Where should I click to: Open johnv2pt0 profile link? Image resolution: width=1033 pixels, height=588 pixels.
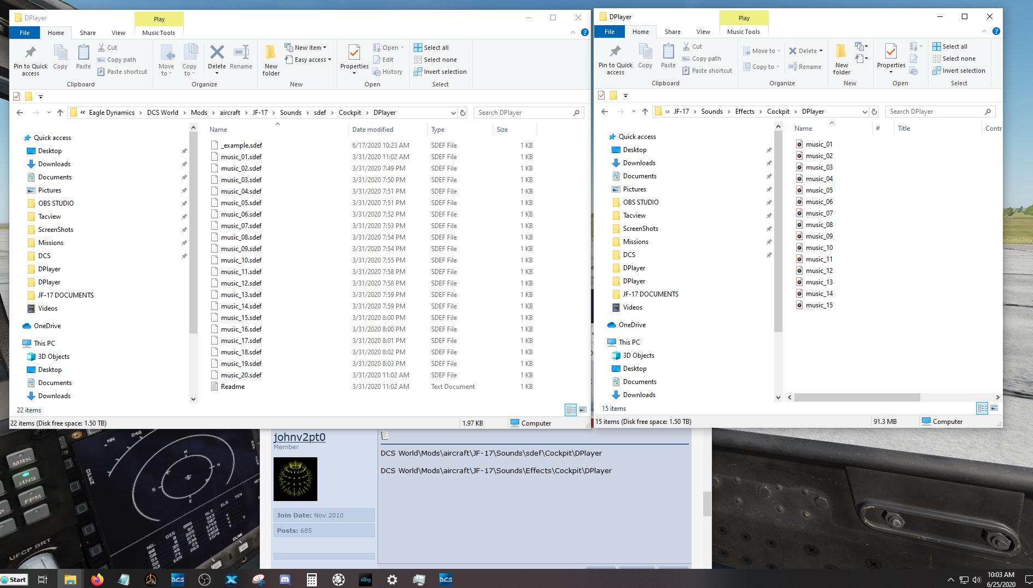point(299,437)
